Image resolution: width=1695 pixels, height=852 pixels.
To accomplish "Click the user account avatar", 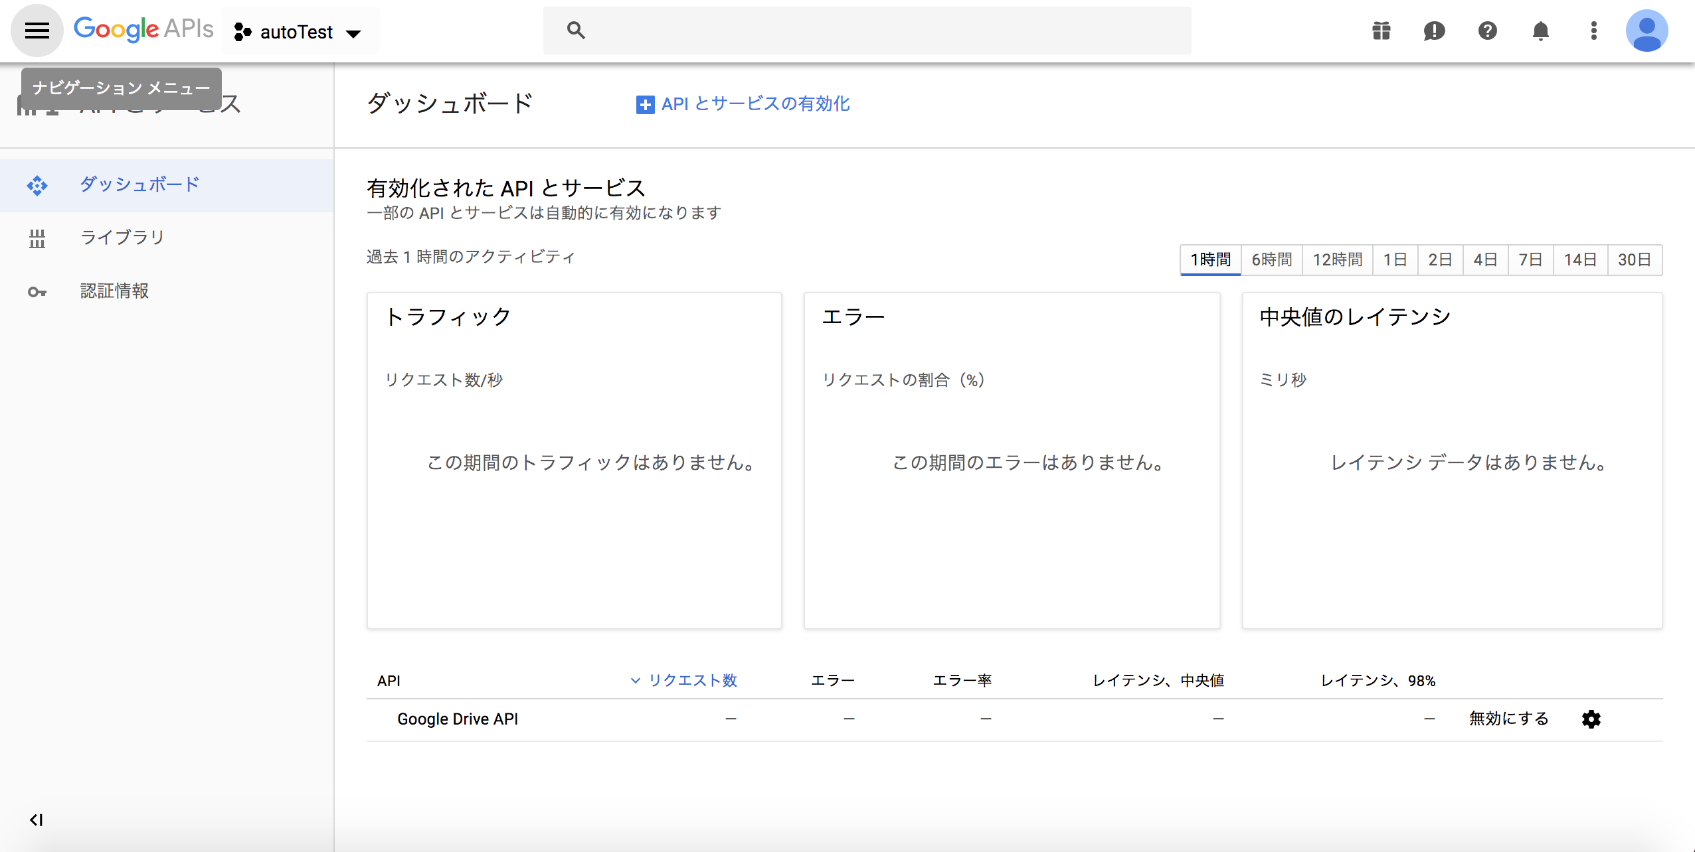I will [1647, 31].
